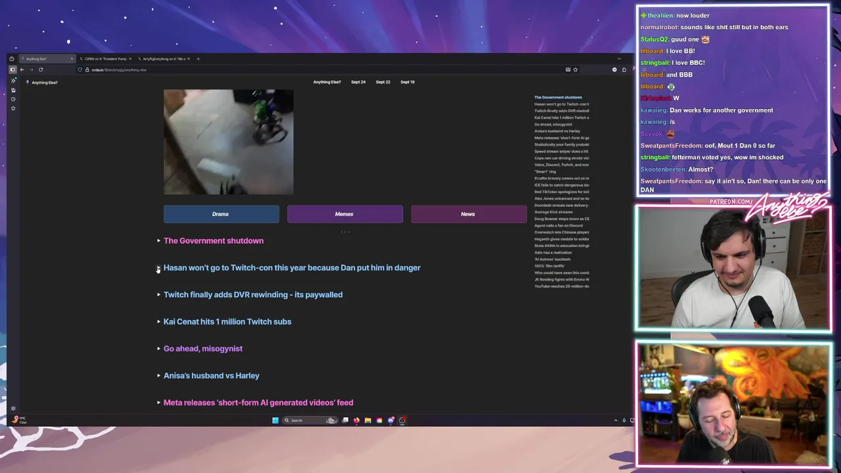Expand 'Meta releases short-form AI' section

coord(158,403)
